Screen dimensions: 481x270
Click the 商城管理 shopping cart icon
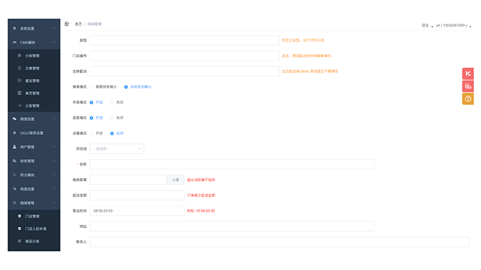coord(14,203)
